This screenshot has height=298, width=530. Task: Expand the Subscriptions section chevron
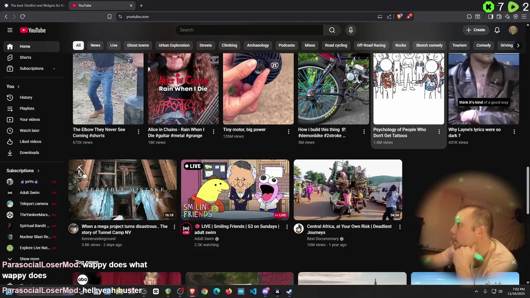tap(39, 171)
